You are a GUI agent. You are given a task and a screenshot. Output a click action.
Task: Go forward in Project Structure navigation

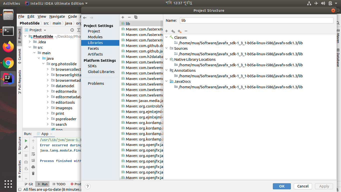click(91, 17)
